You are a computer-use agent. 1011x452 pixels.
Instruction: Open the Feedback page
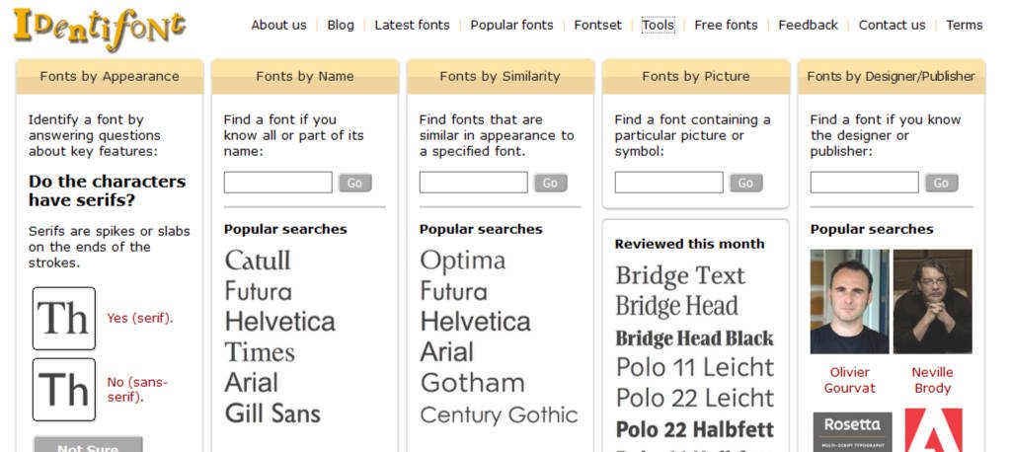(x=808, y=25)
